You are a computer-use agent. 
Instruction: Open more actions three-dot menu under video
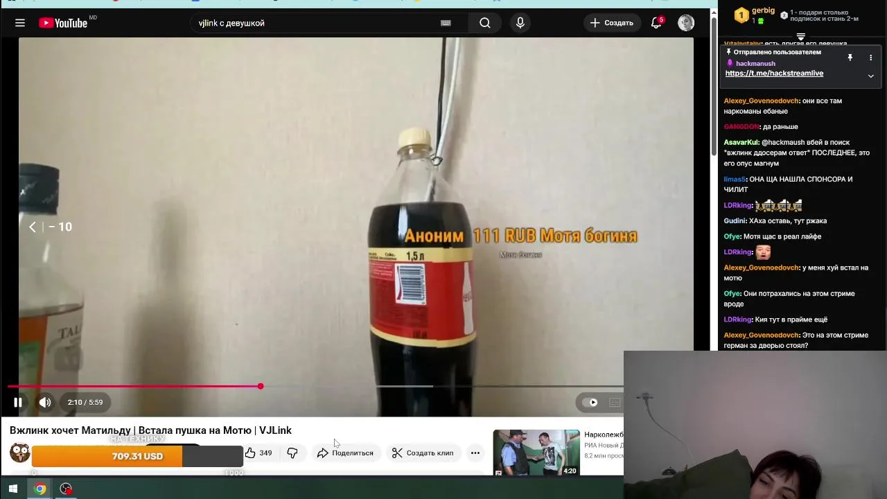(475, 453)
